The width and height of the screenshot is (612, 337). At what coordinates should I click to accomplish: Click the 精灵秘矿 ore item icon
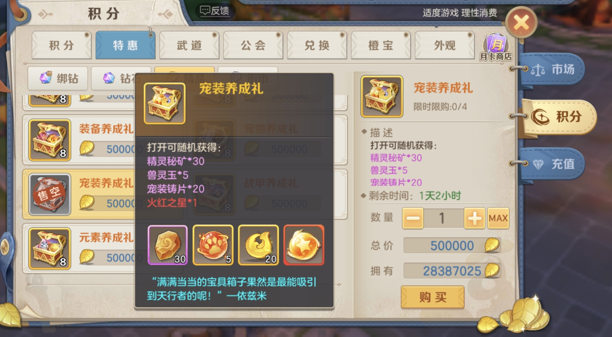[x=168, y=245]
